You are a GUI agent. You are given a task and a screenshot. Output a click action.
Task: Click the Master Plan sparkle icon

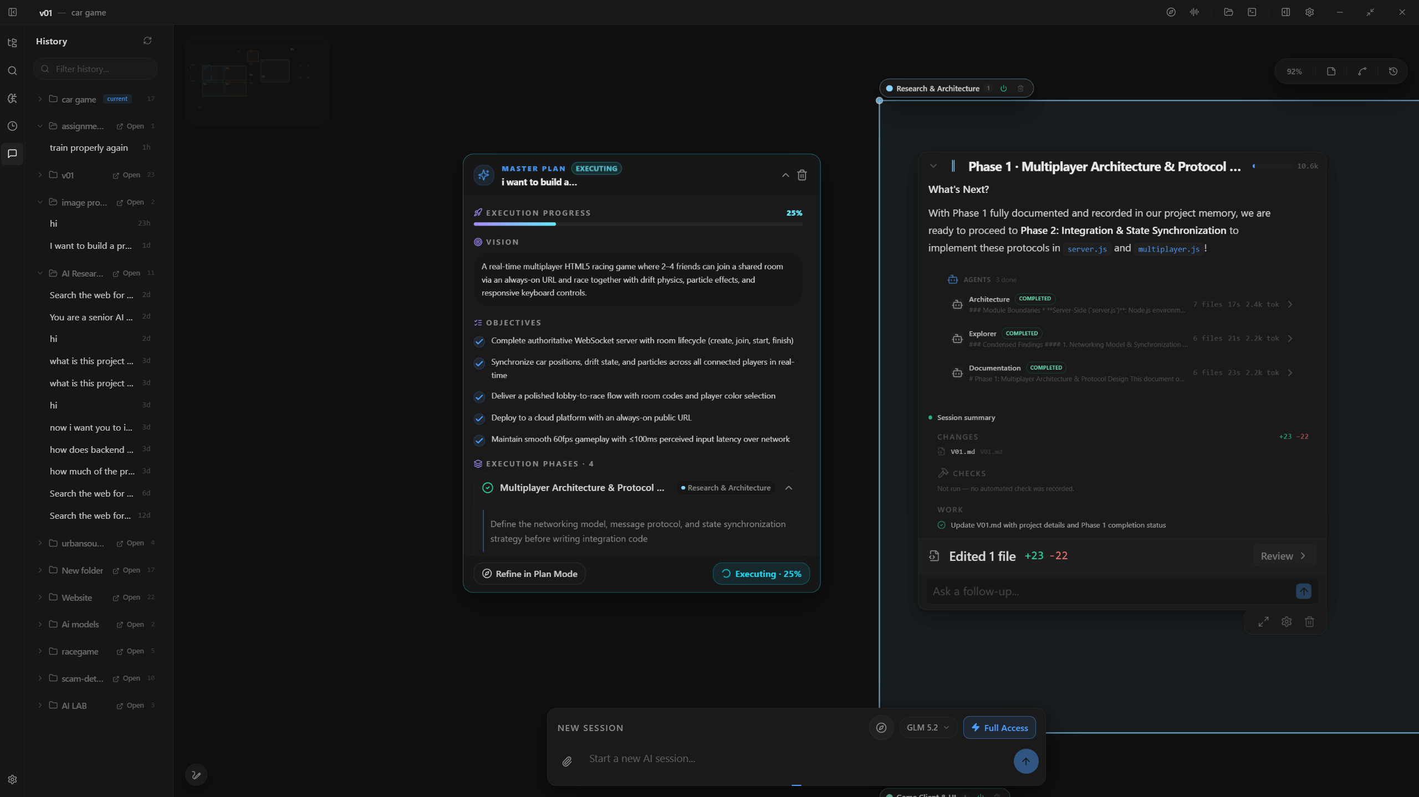click(483, 175)
